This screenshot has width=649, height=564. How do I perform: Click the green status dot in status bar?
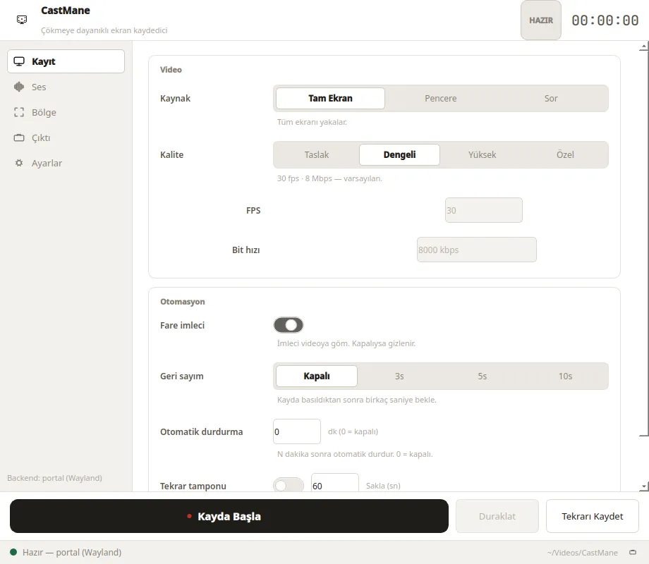coord(13,552)
